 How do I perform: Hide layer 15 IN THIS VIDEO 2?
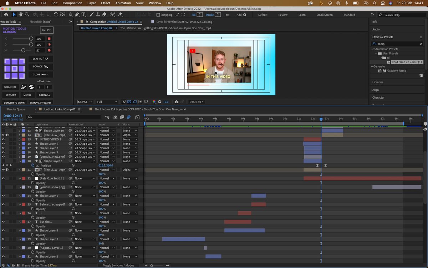coord(3,139)
